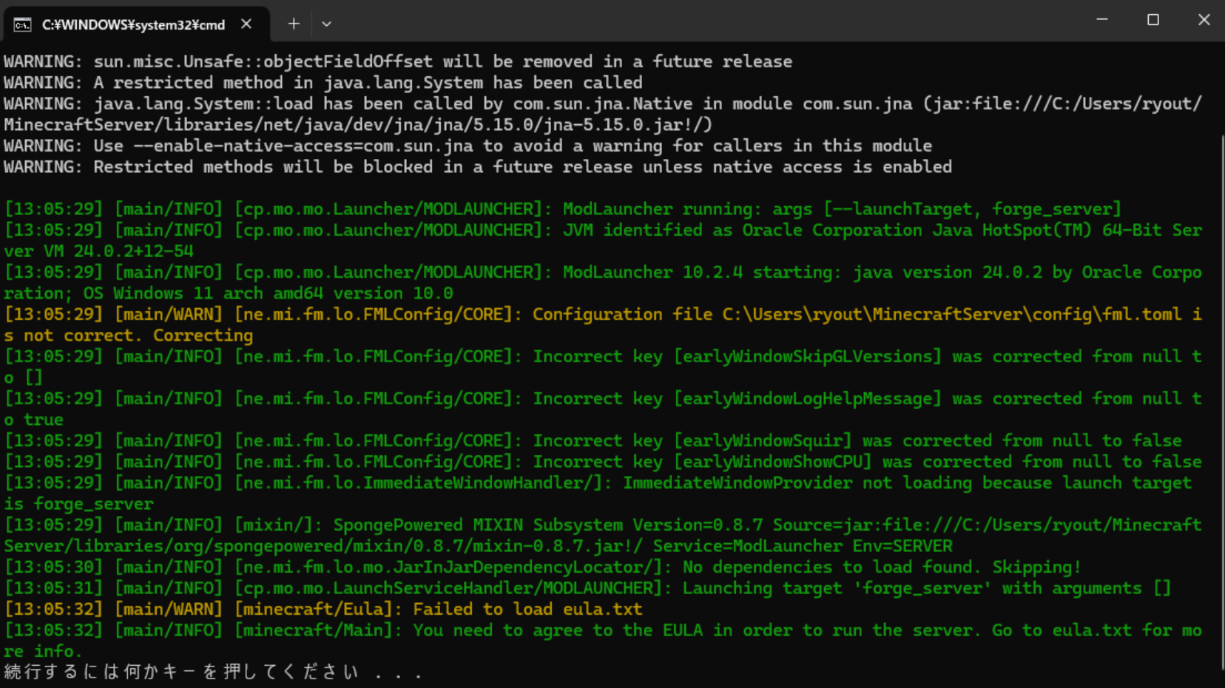Close the C:¥WINDOWS¥system32¥cmd tab
The height and width of the screenshot is (688, 1225).
[x=246, y=24]
